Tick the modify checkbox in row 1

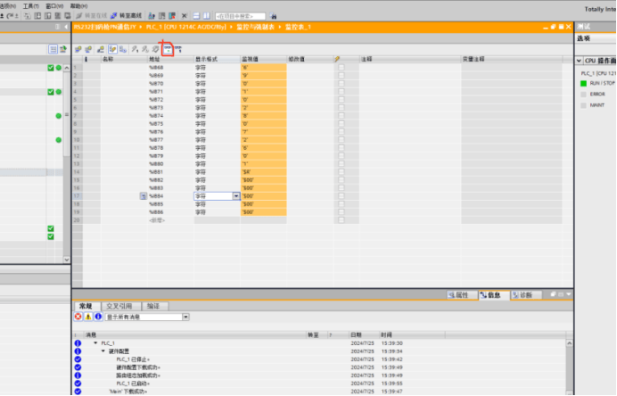(341, 67)
